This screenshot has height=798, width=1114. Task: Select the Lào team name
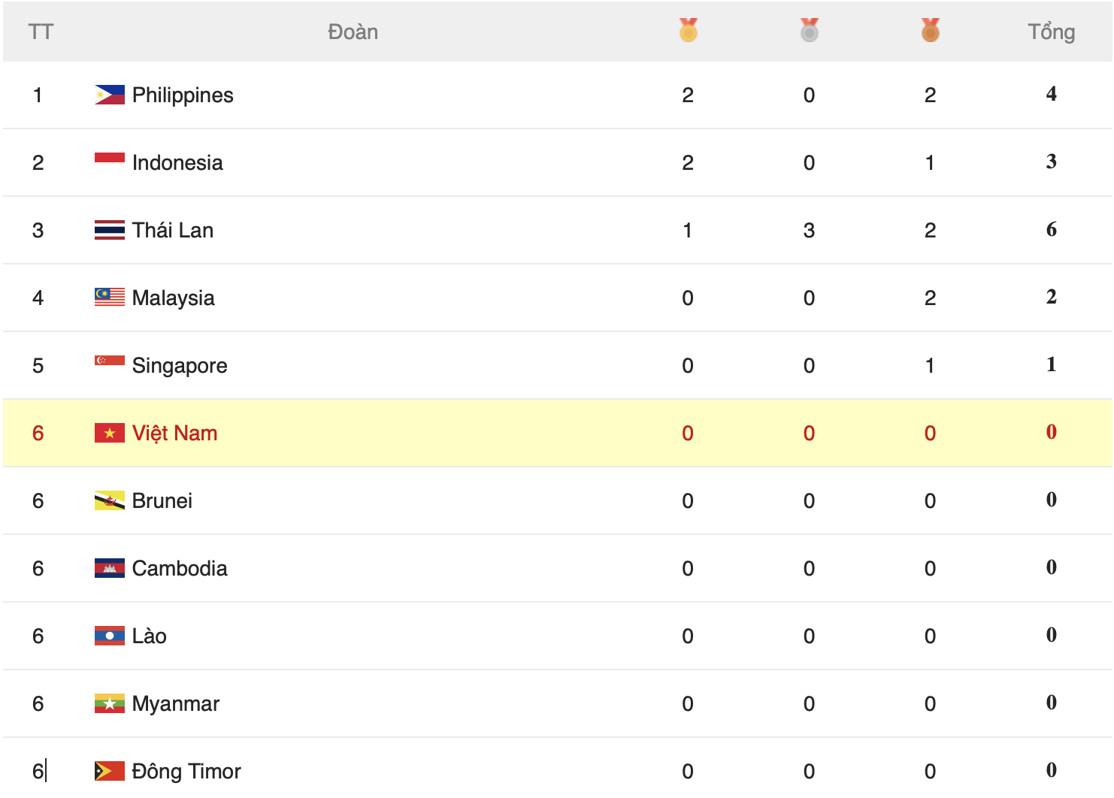tap(150, 636)
